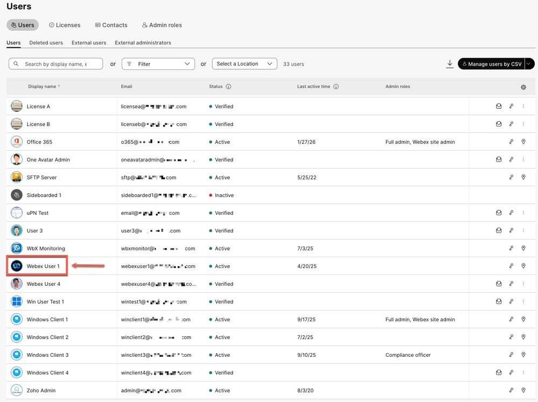Screen dimensions: 538x402
Task: Open table column settings via the gear icon
Action: [x=522, y=87]
